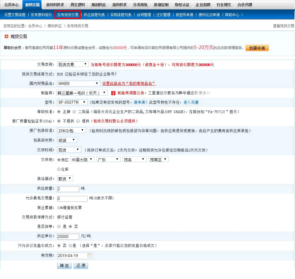
Task: Select 地区 as delivery location type
Action: coord(59,160)
